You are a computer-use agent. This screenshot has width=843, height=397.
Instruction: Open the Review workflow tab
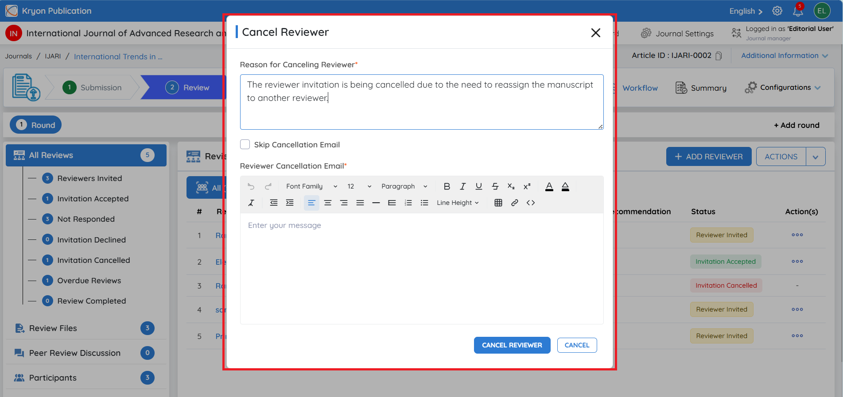187,88
